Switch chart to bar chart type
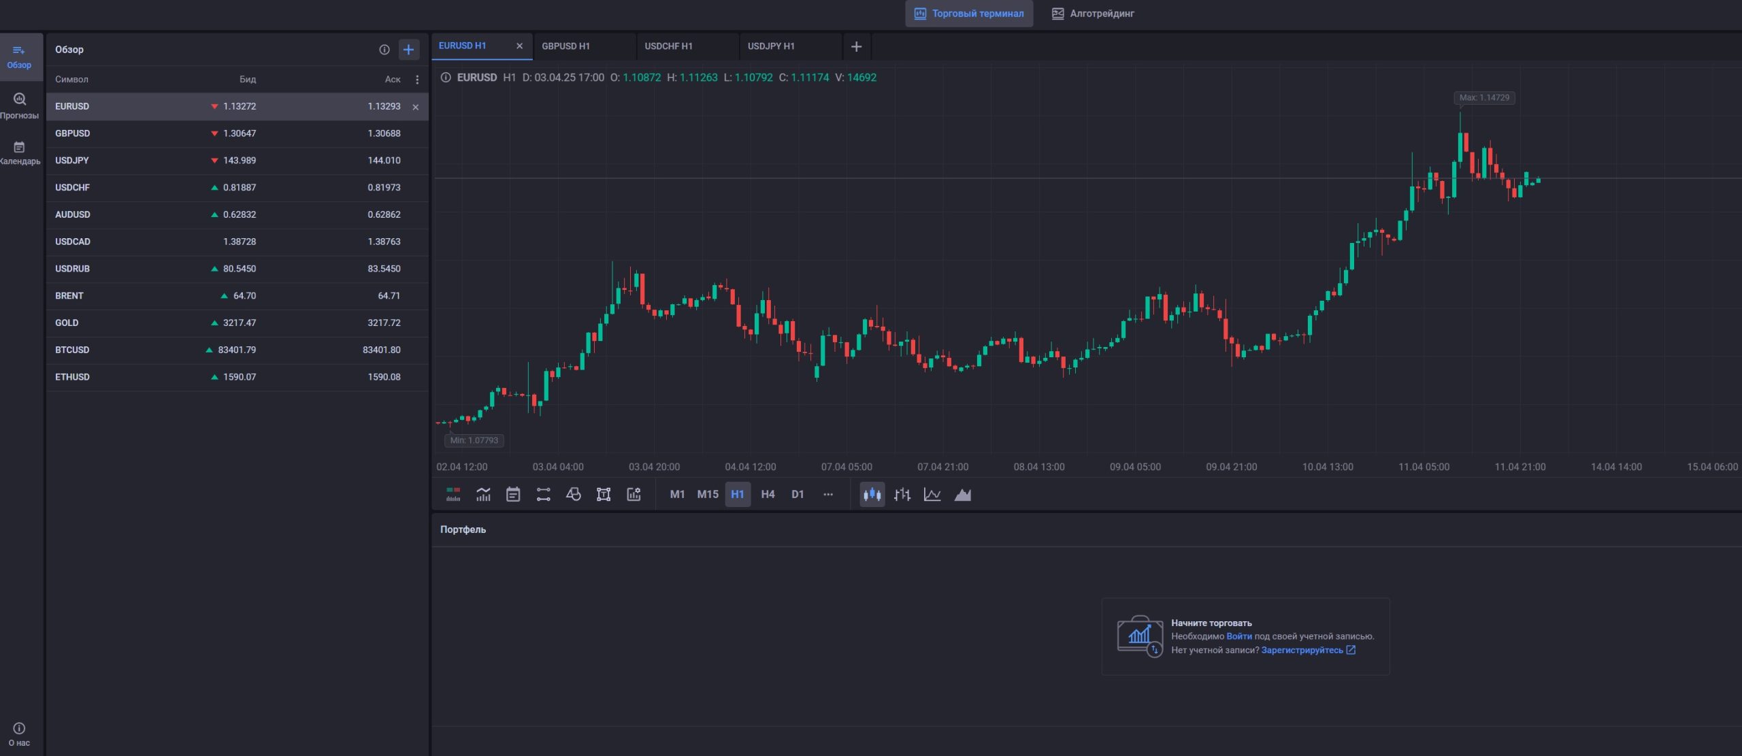The height and width of the screenshot is (756, 1742). point(902,495)
